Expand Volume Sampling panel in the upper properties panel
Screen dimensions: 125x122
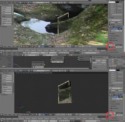pyautogui.click(x=114, y=36)
